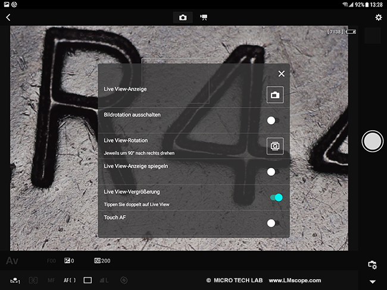Tap the Touch AF label
The image size is (387, 290).
pyautogui.click(x=115, y=218)
